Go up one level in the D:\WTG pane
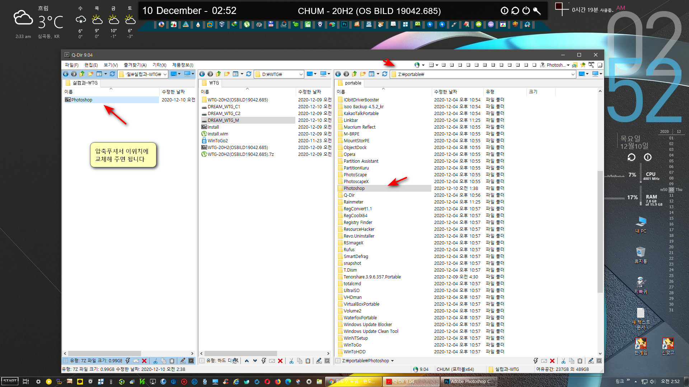 [218, 74]
